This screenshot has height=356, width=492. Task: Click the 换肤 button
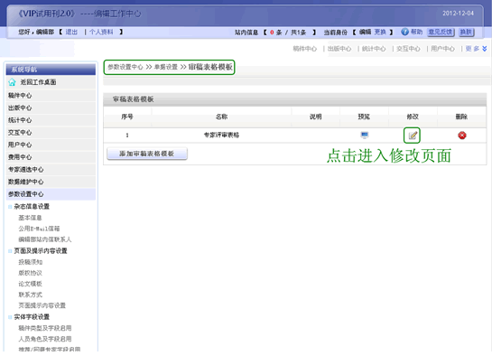466,32
